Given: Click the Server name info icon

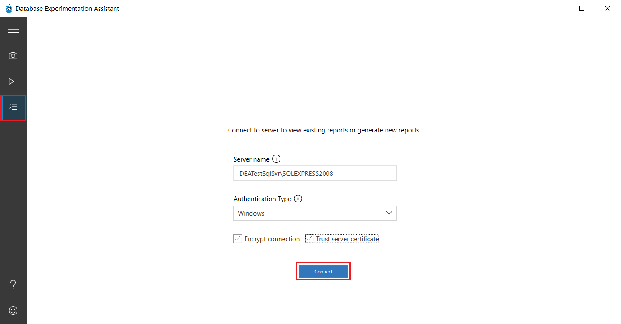Looking at the screenshot, I should tap(276, 159).
